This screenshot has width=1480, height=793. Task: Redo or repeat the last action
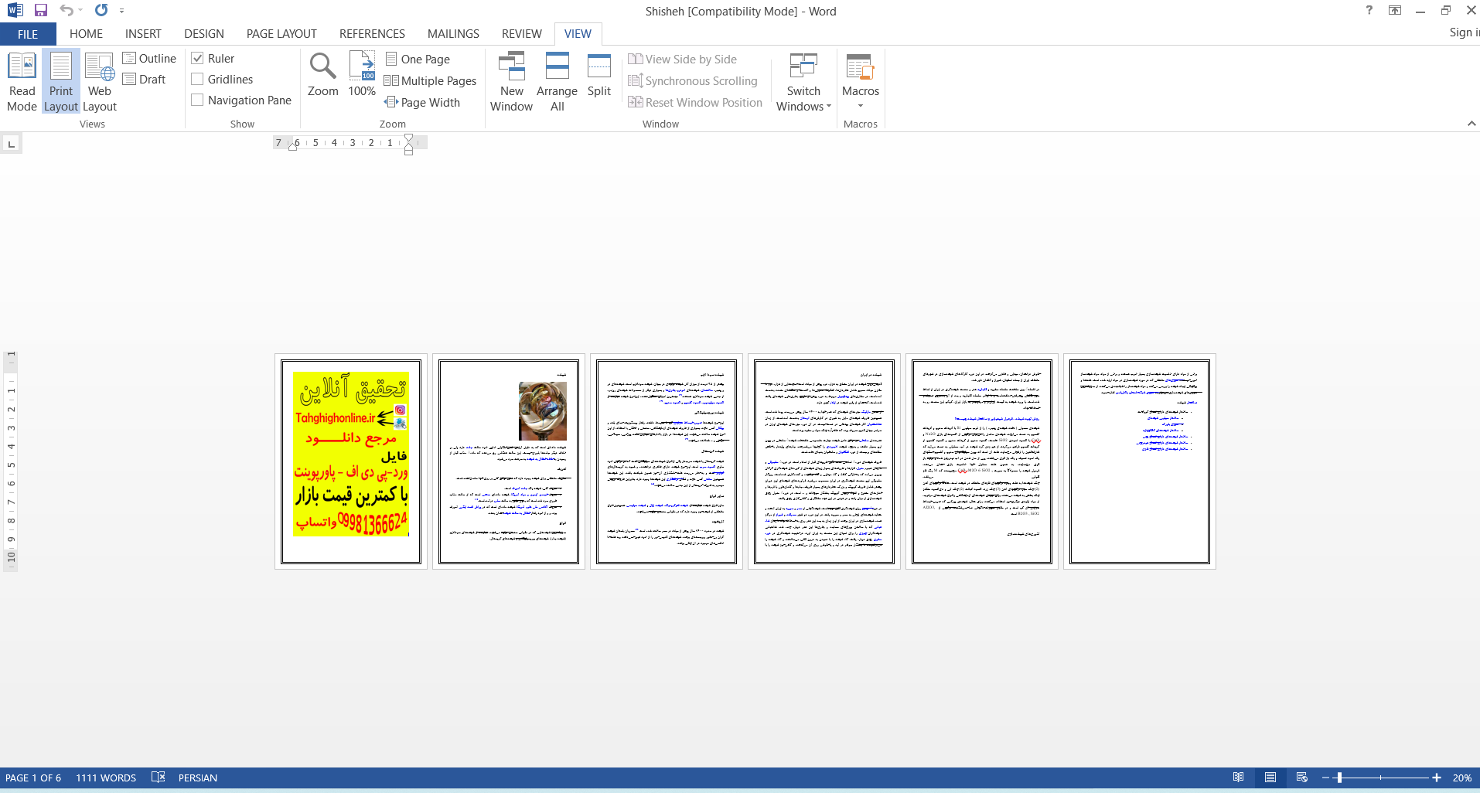(x=101, y=10)
